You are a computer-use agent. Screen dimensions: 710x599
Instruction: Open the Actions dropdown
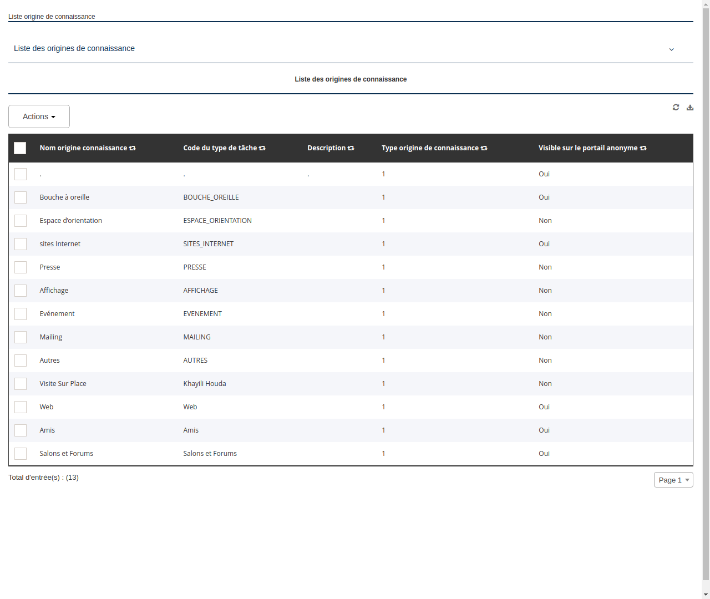[39, 116]
